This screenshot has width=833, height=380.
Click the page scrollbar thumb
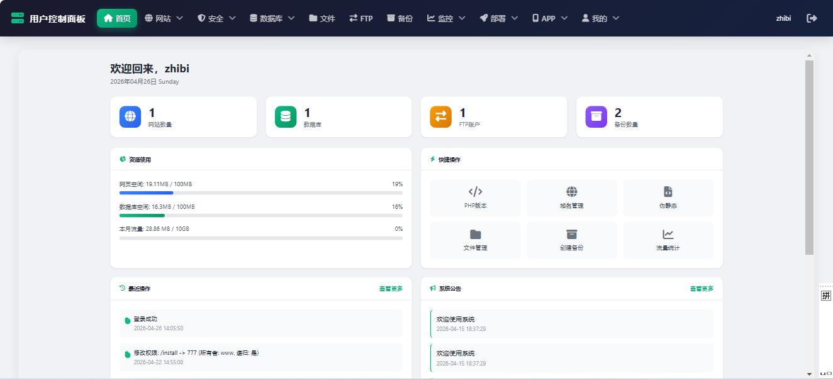(810, 157)
